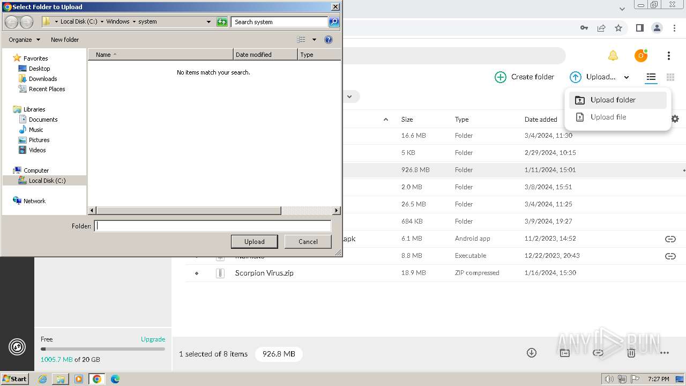Sort by the Name column header in dialog
Image resolution: width=686 pixels, height=386 pixels.
click(x=161, y=55)
